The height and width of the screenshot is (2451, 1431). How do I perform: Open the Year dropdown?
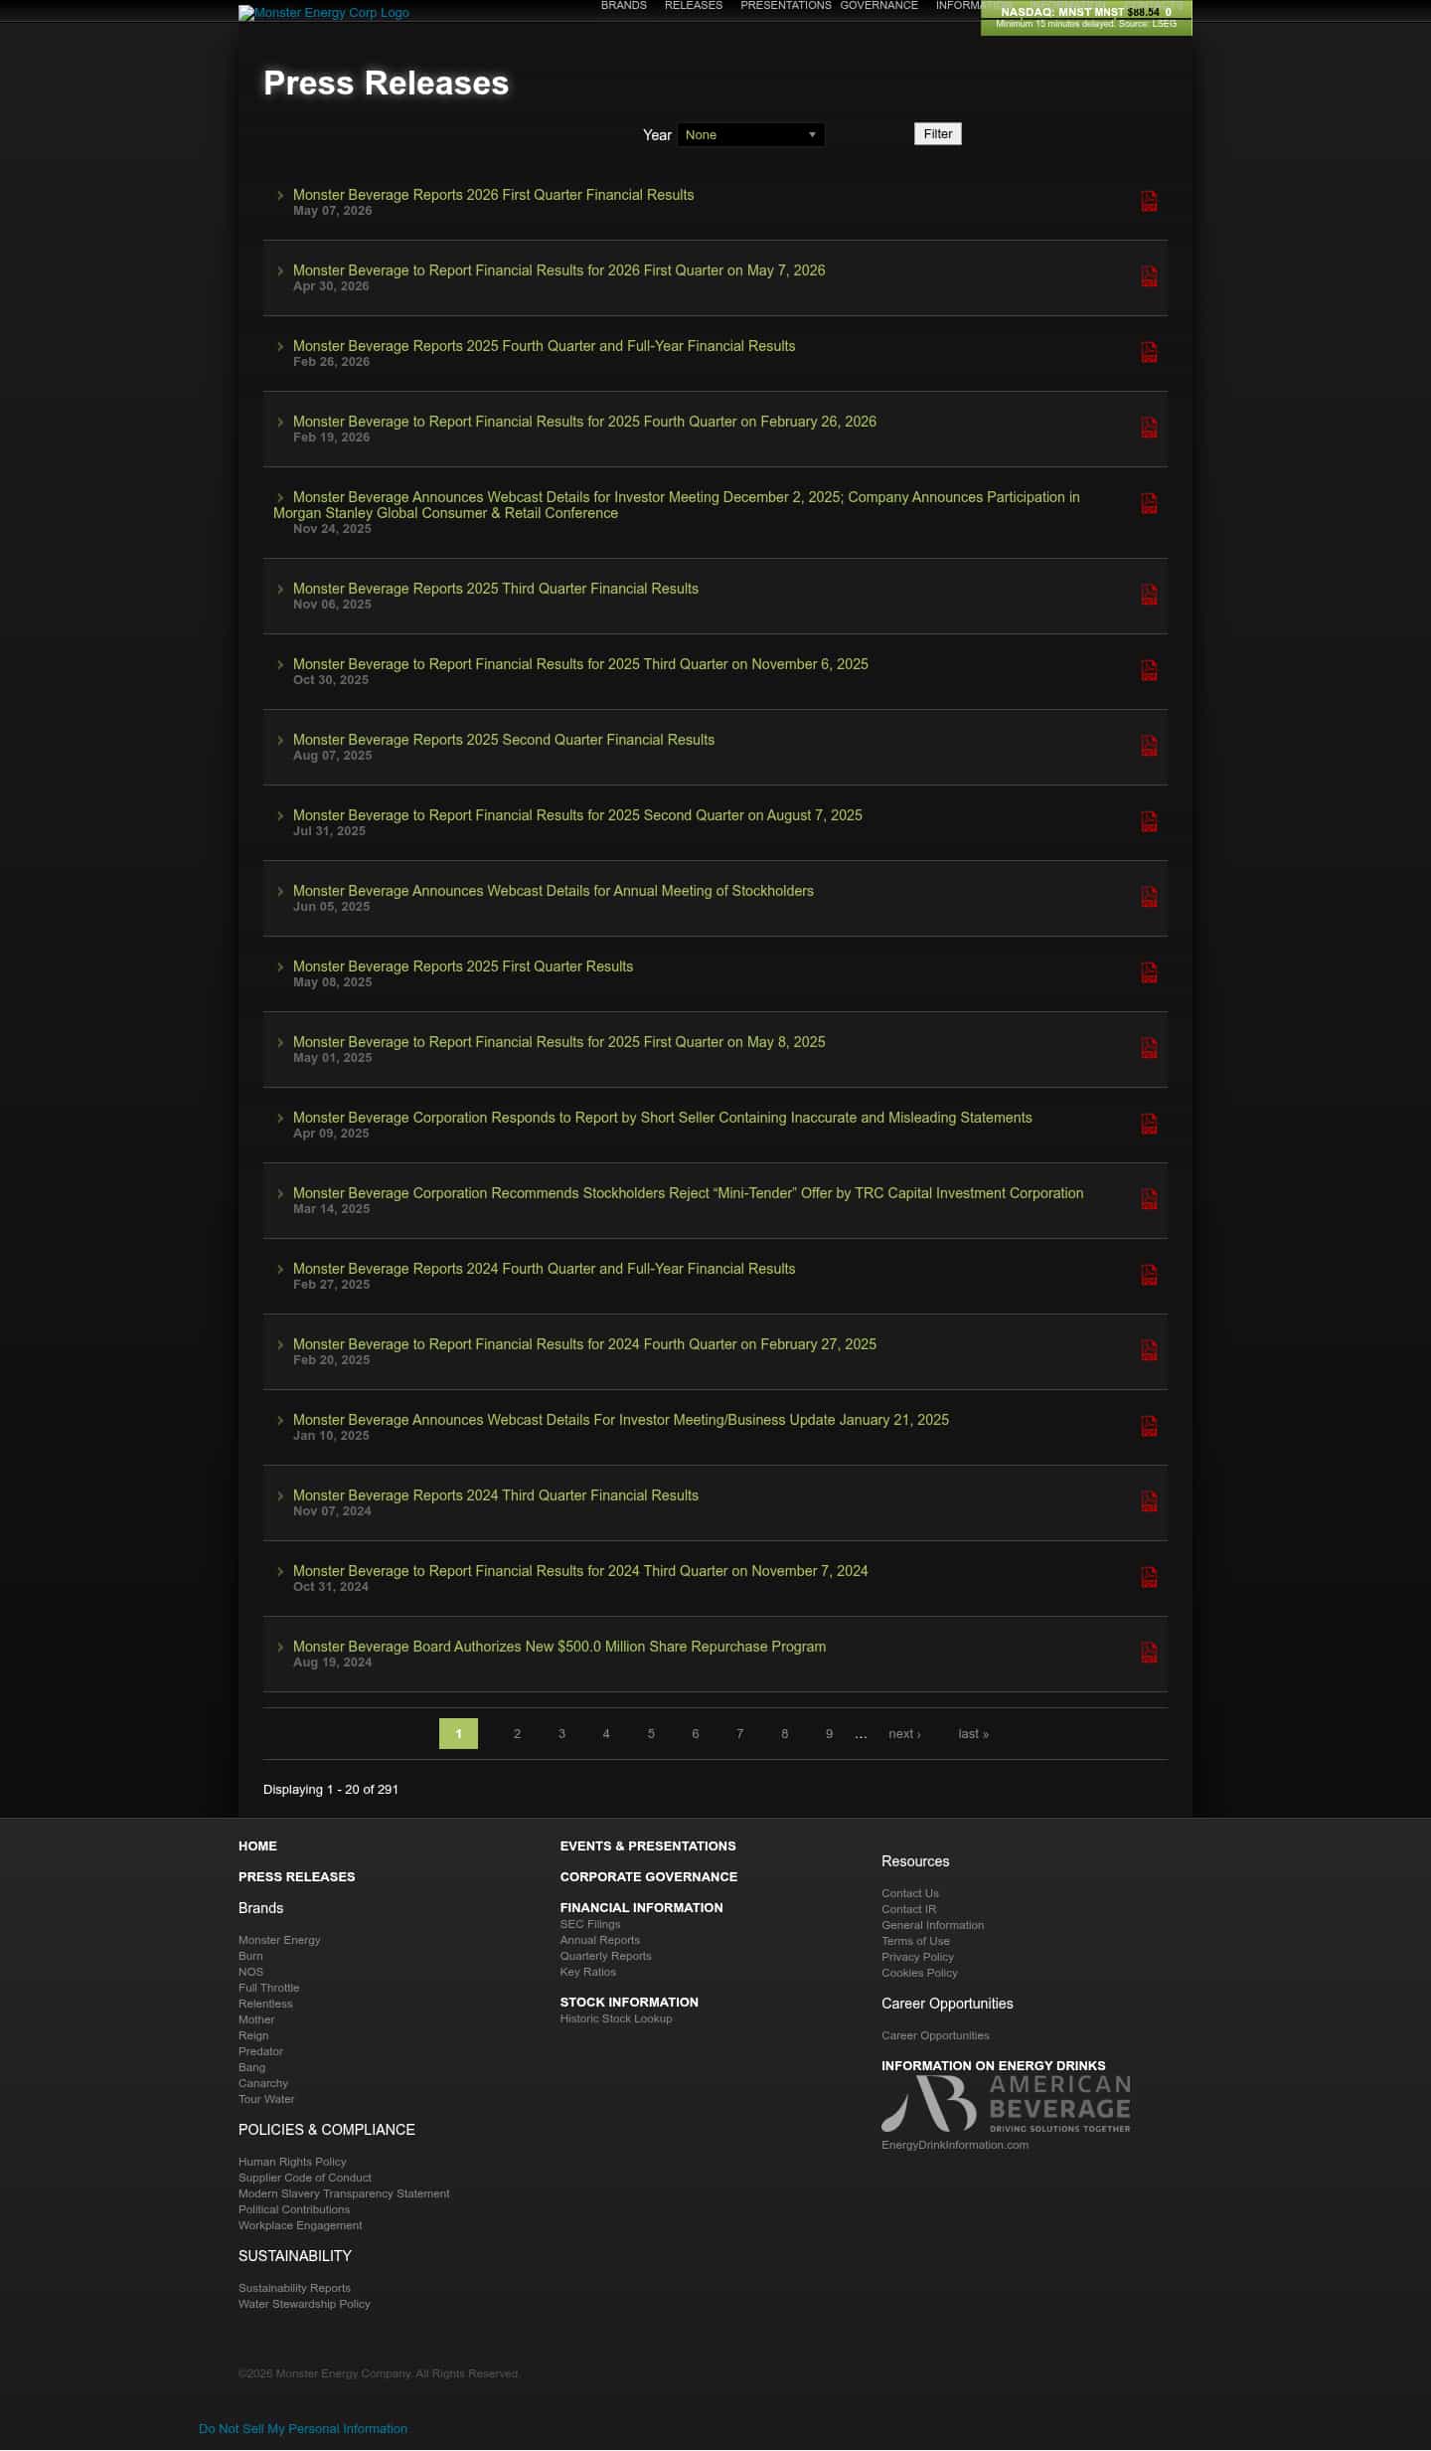point(751,134)
